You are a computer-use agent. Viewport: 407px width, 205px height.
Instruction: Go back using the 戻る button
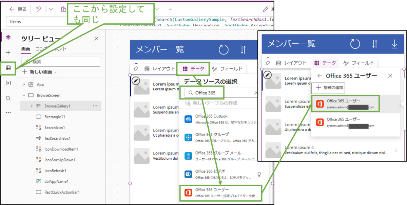point(18,9)
